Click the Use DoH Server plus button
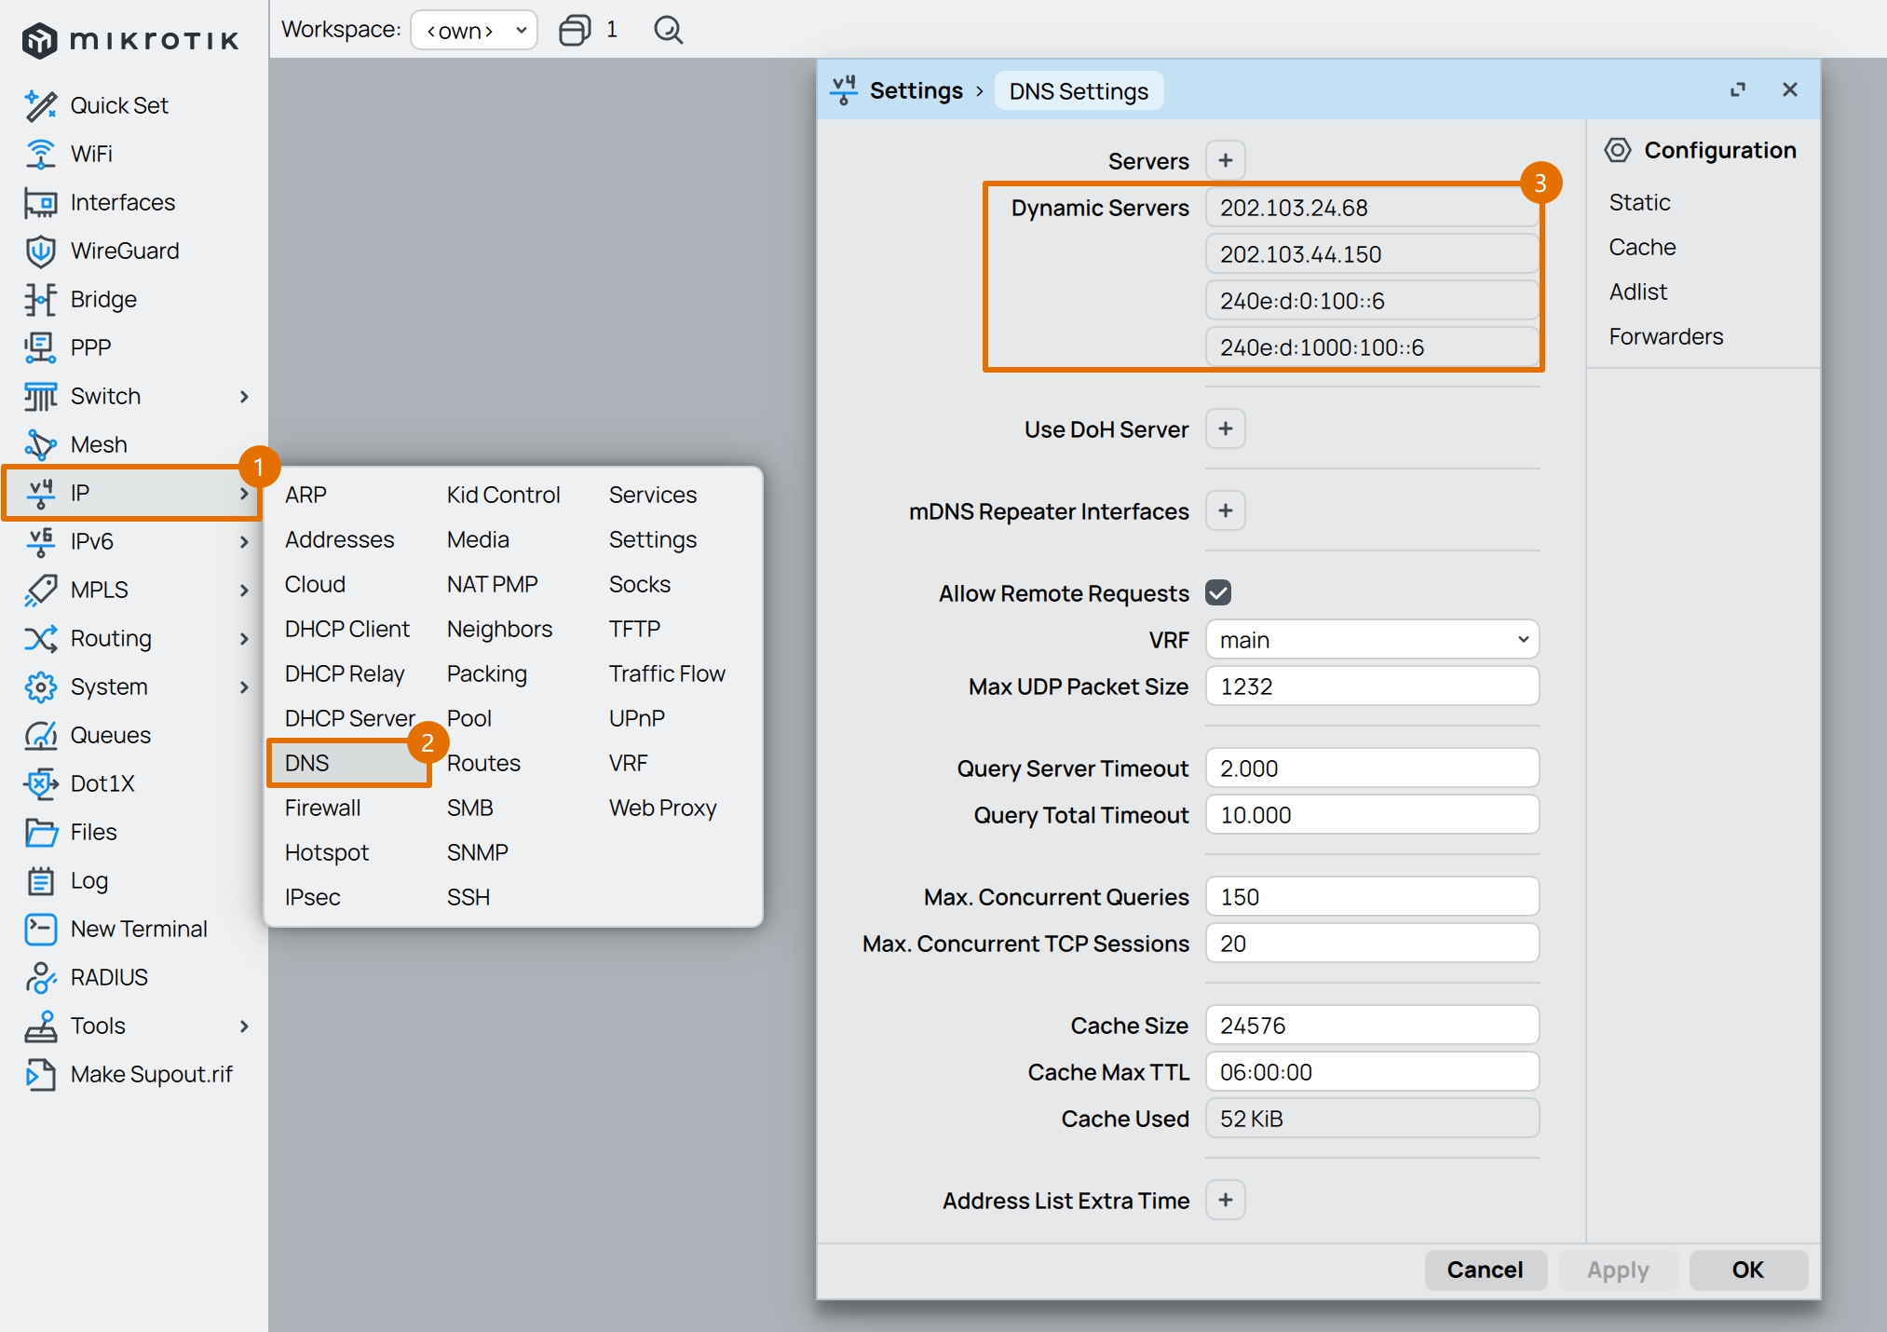 1225,428
